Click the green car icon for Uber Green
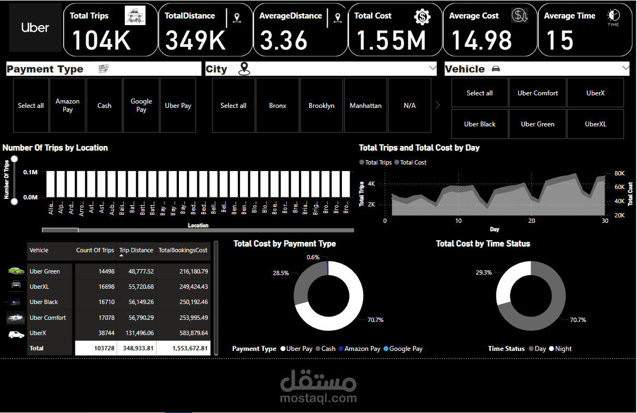Viewport: 637px width, 413px height. pos(16,271)
